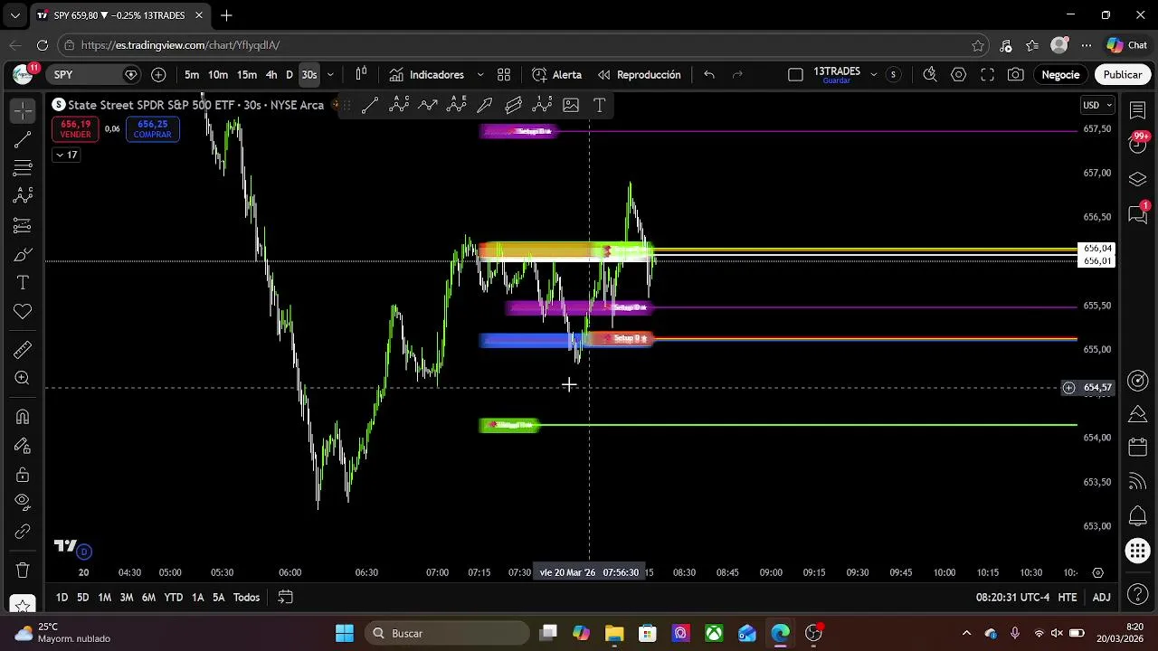Expand 13TRADES layout dropdown arrow
Screen dimensions: 1158x651
(x=874, y=75)
